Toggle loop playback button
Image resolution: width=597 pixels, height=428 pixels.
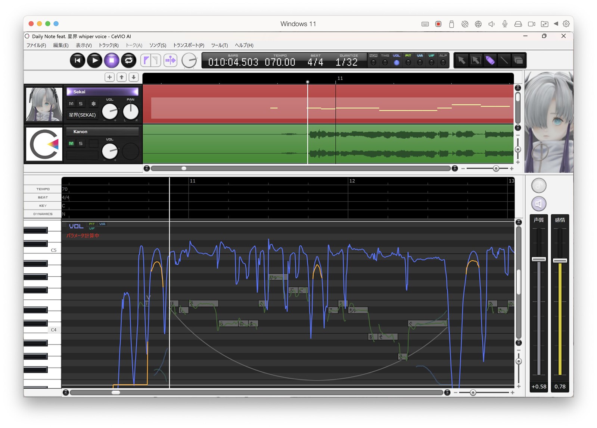[x=129, y=60]
